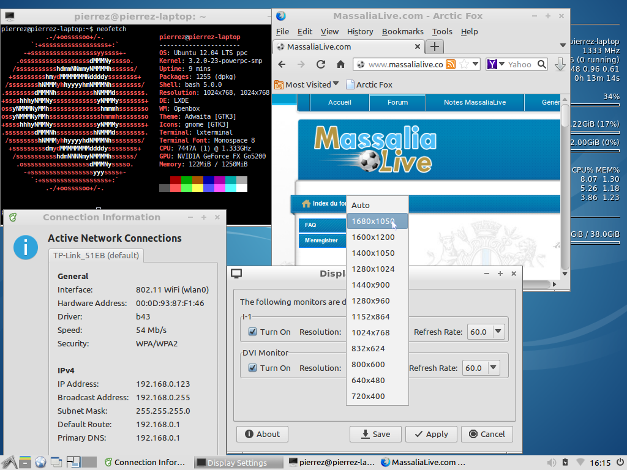Toggle Turn On for DVI Monitor

pos(252,368)
